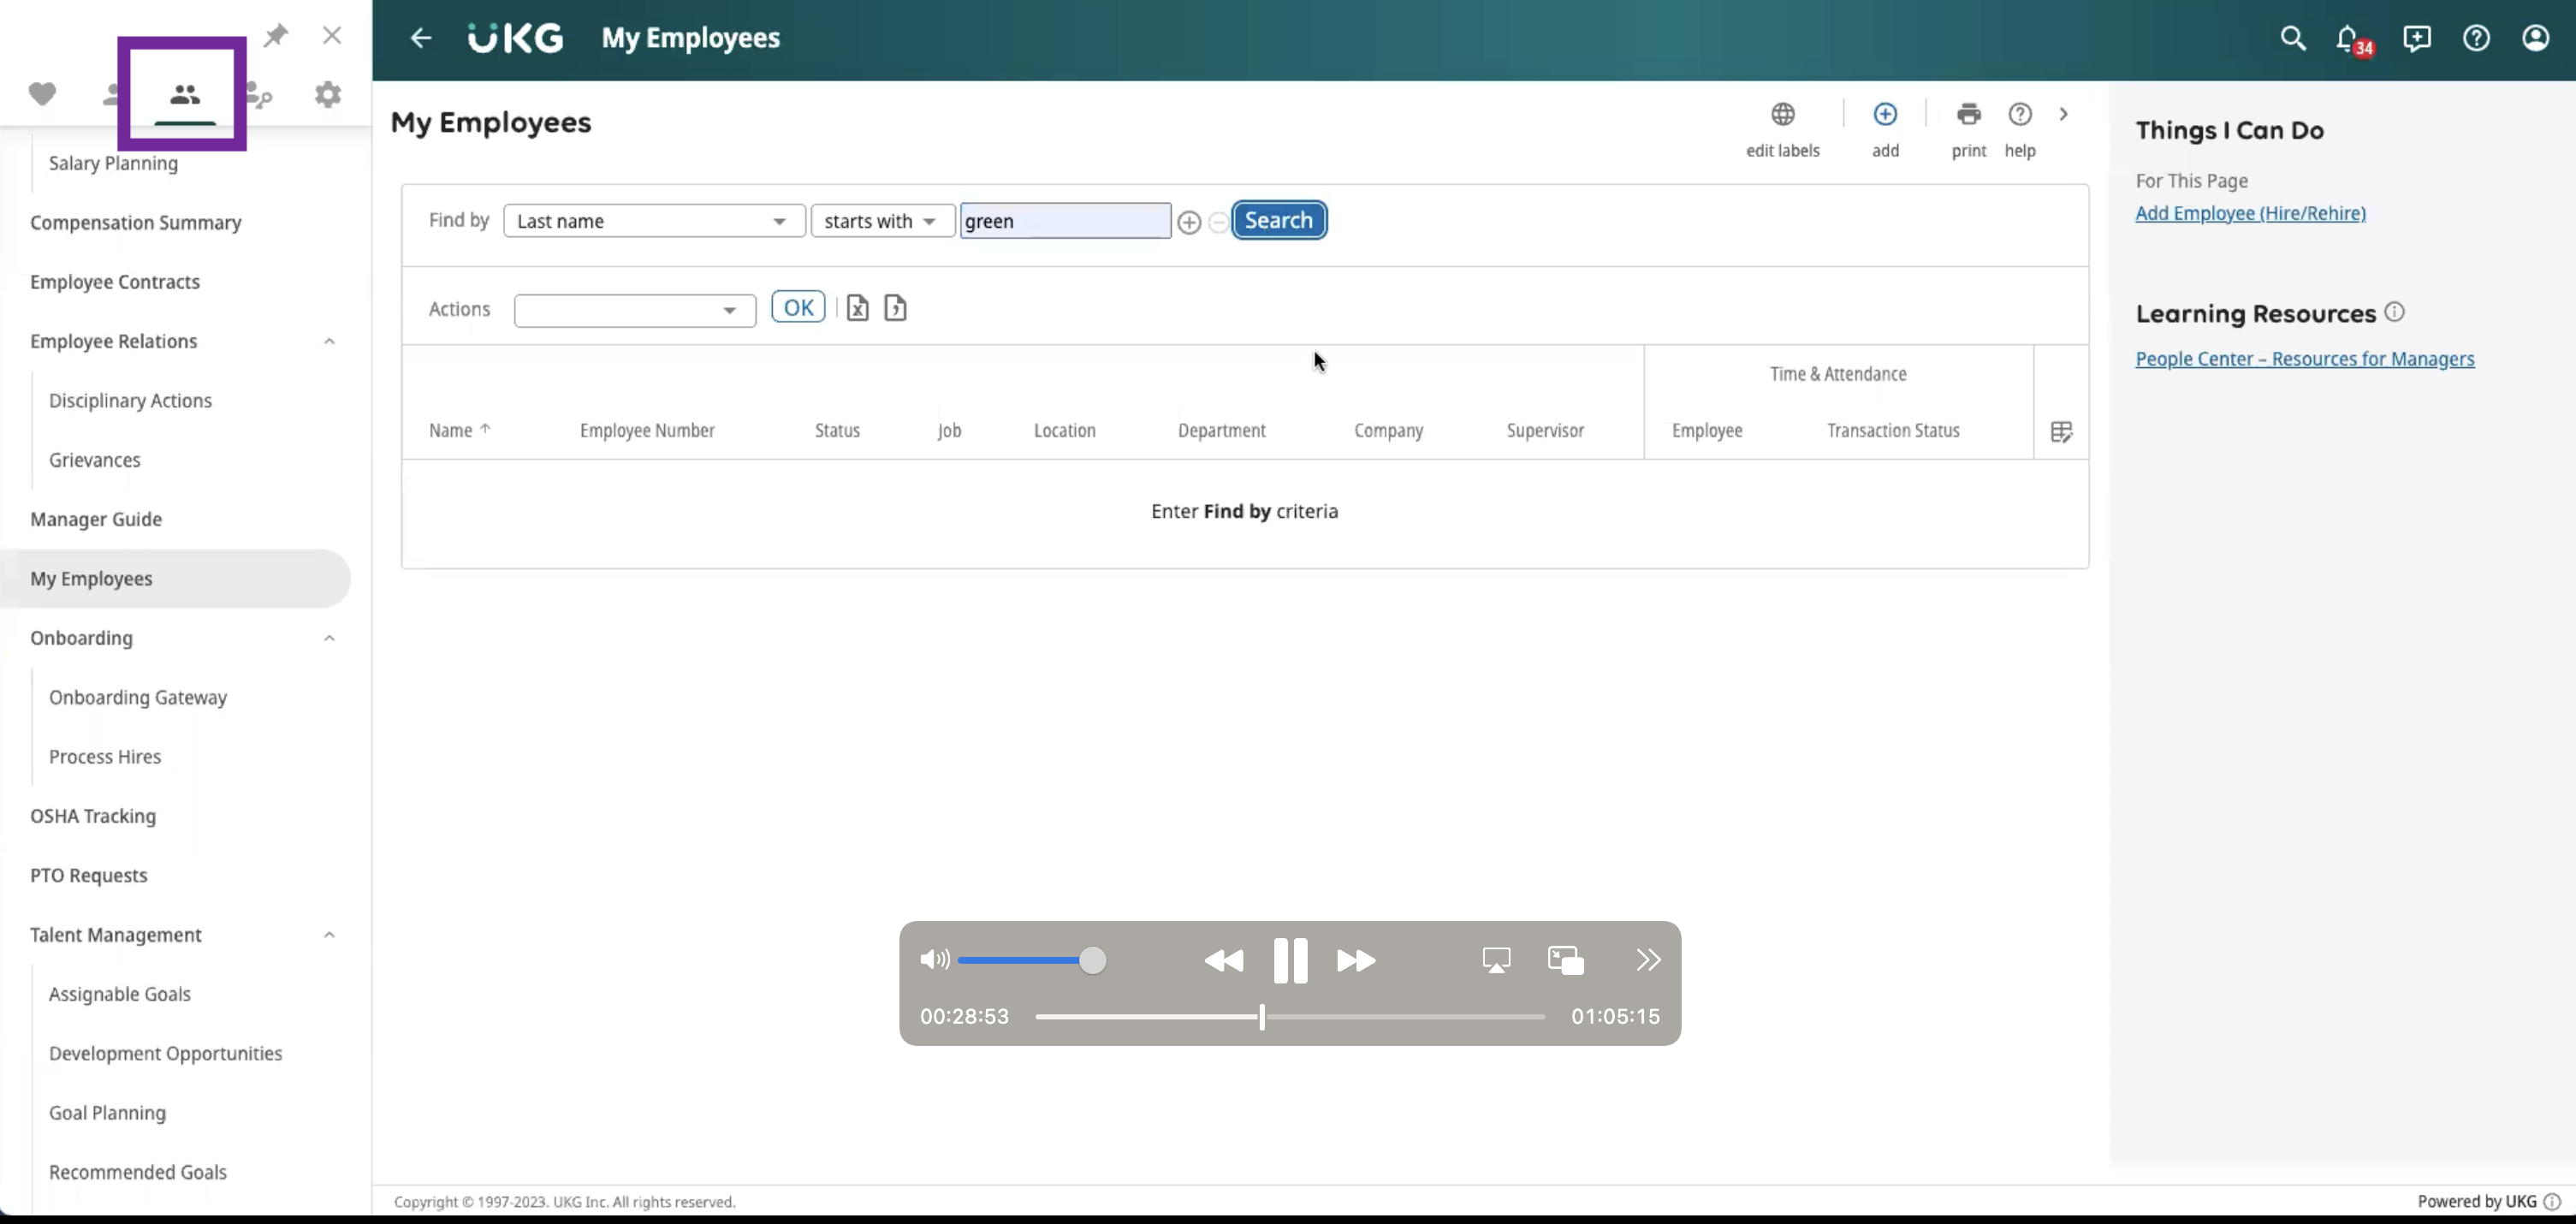The width and height of the screenshot is (2576, 1224).
Task: Click the add employee plus icon
Action: click(x=1885, y=114)
